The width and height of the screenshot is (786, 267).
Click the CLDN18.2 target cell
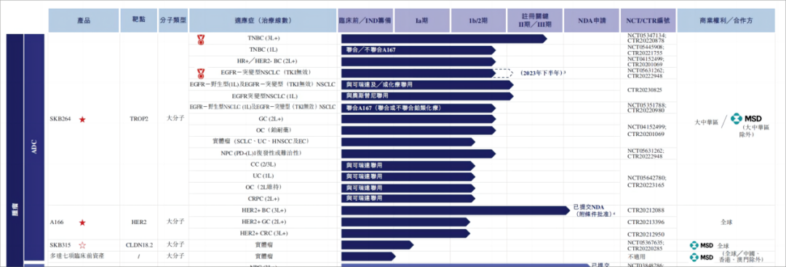139,245
